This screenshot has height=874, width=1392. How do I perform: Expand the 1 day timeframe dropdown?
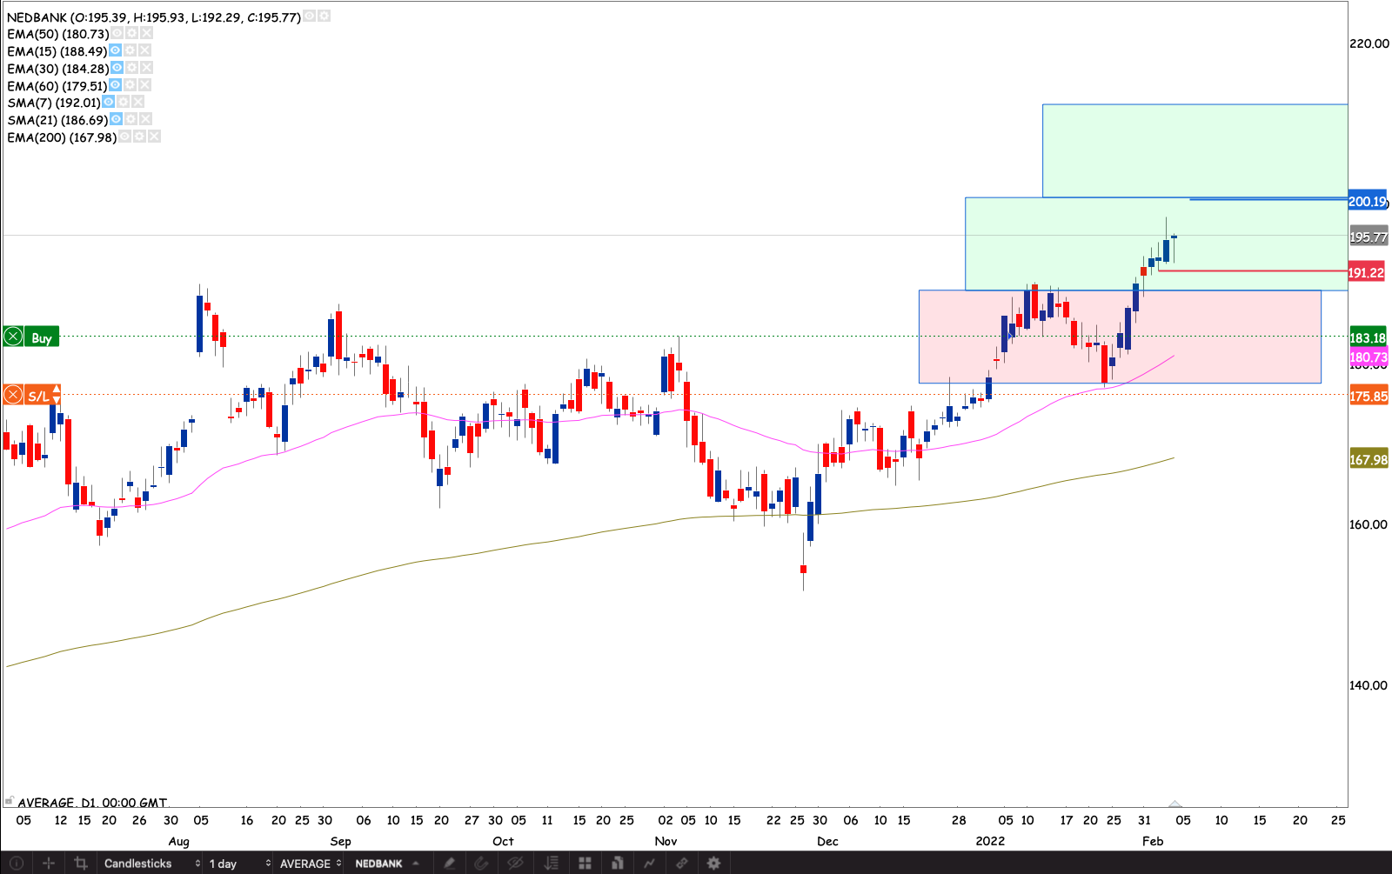point(238,863)
